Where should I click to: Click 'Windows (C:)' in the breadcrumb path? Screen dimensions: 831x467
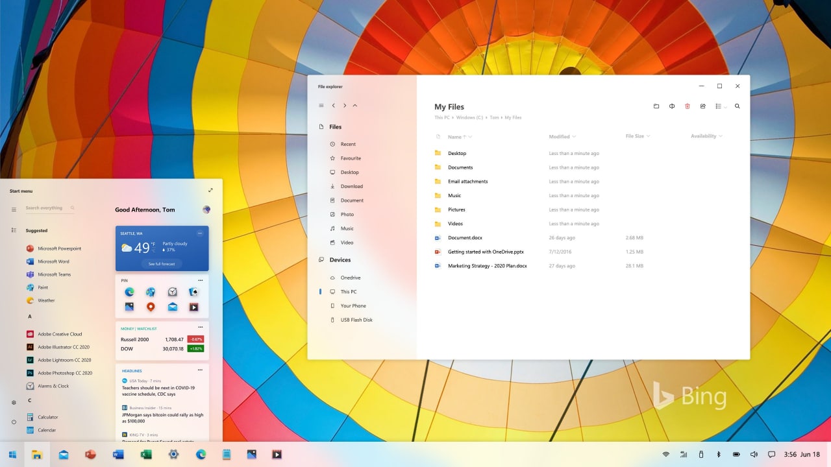[x=470, y=118]
